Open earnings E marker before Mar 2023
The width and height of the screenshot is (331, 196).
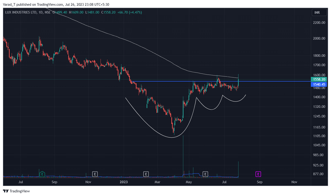pyautogui.click(x=146, y=174)
